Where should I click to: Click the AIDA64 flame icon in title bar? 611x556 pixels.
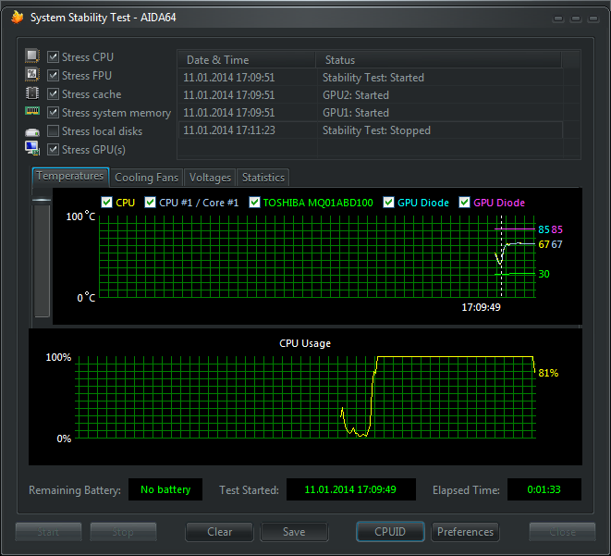tap(17, 17)
